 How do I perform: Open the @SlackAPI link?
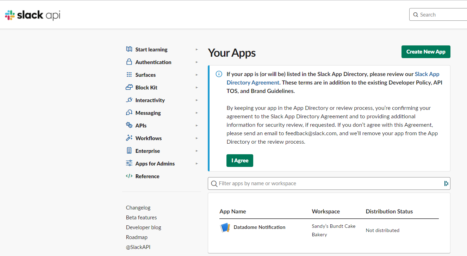138,247
